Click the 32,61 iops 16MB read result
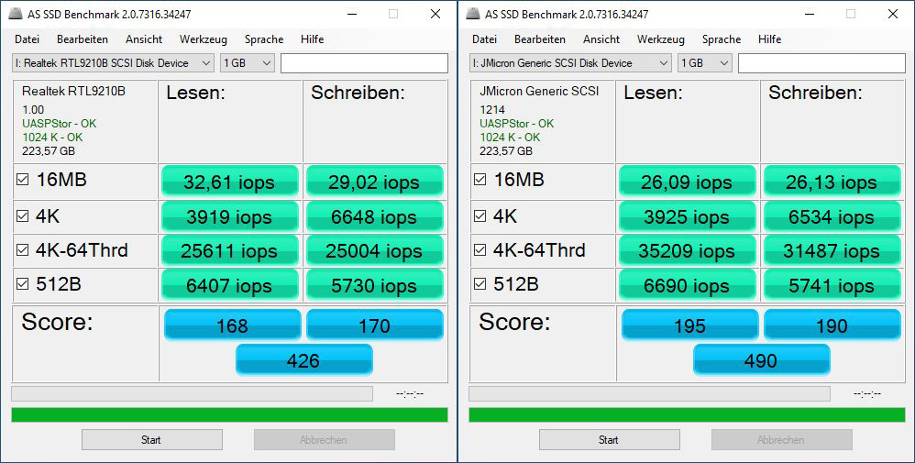The image size is (915, 463). pyautogui.click(x=229, y=181)
